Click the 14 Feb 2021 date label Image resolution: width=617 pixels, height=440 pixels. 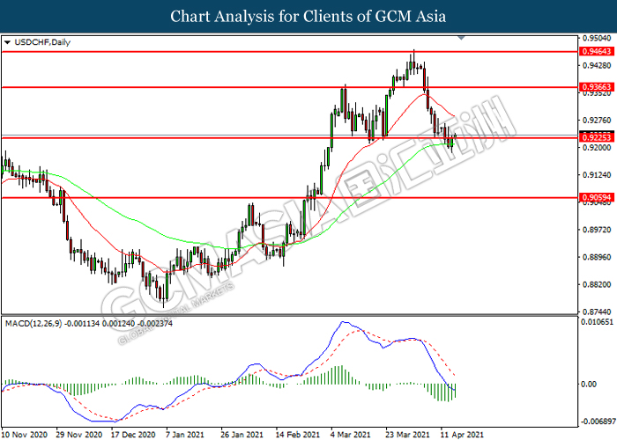(298, 435)
